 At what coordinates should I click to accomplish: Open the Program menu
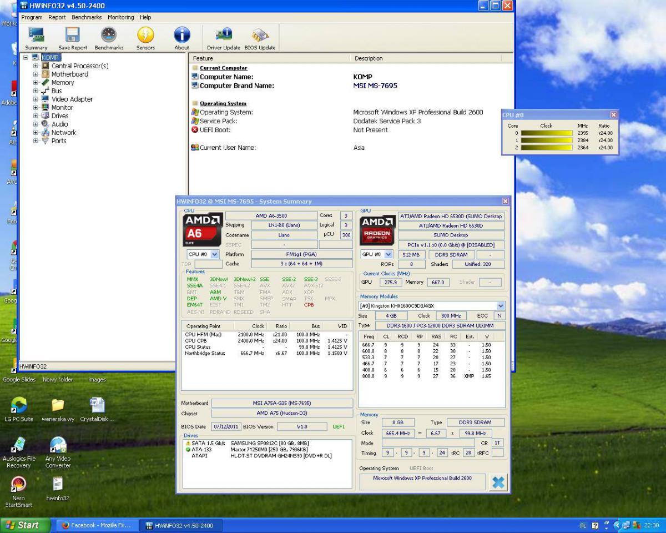click(32, 17)
